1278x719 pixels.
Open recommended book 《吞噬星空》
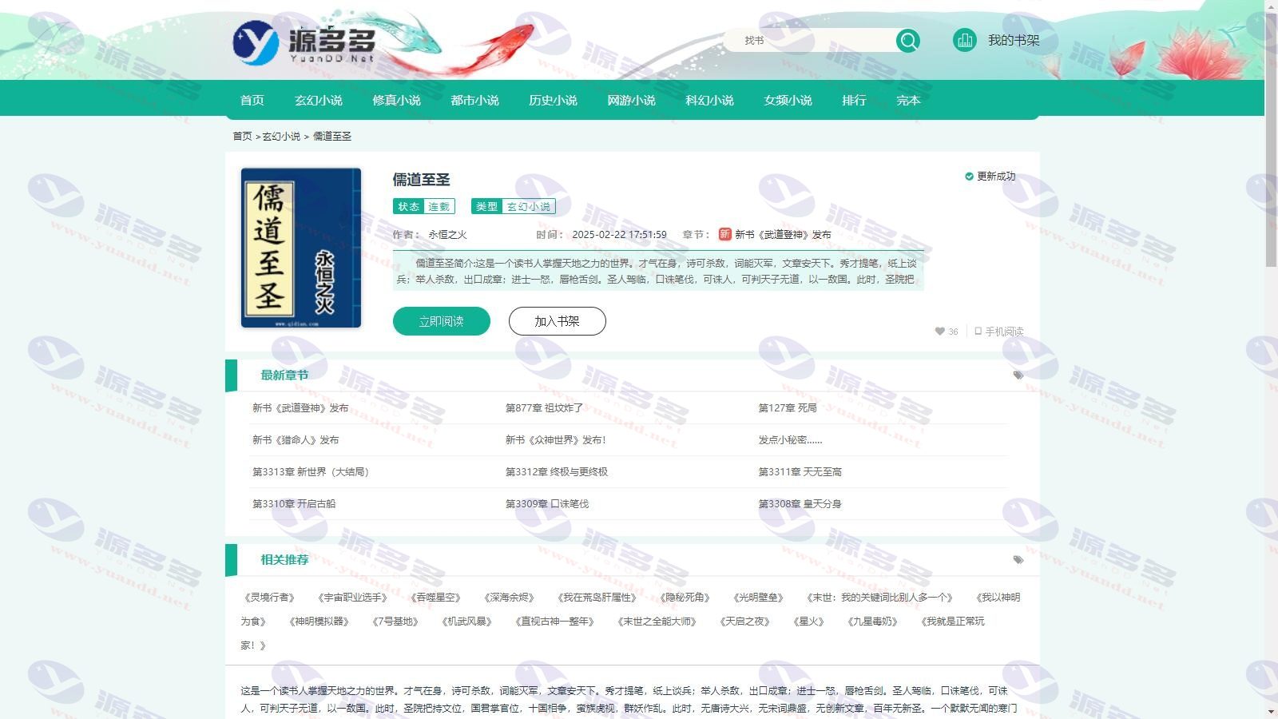point(436,598)
